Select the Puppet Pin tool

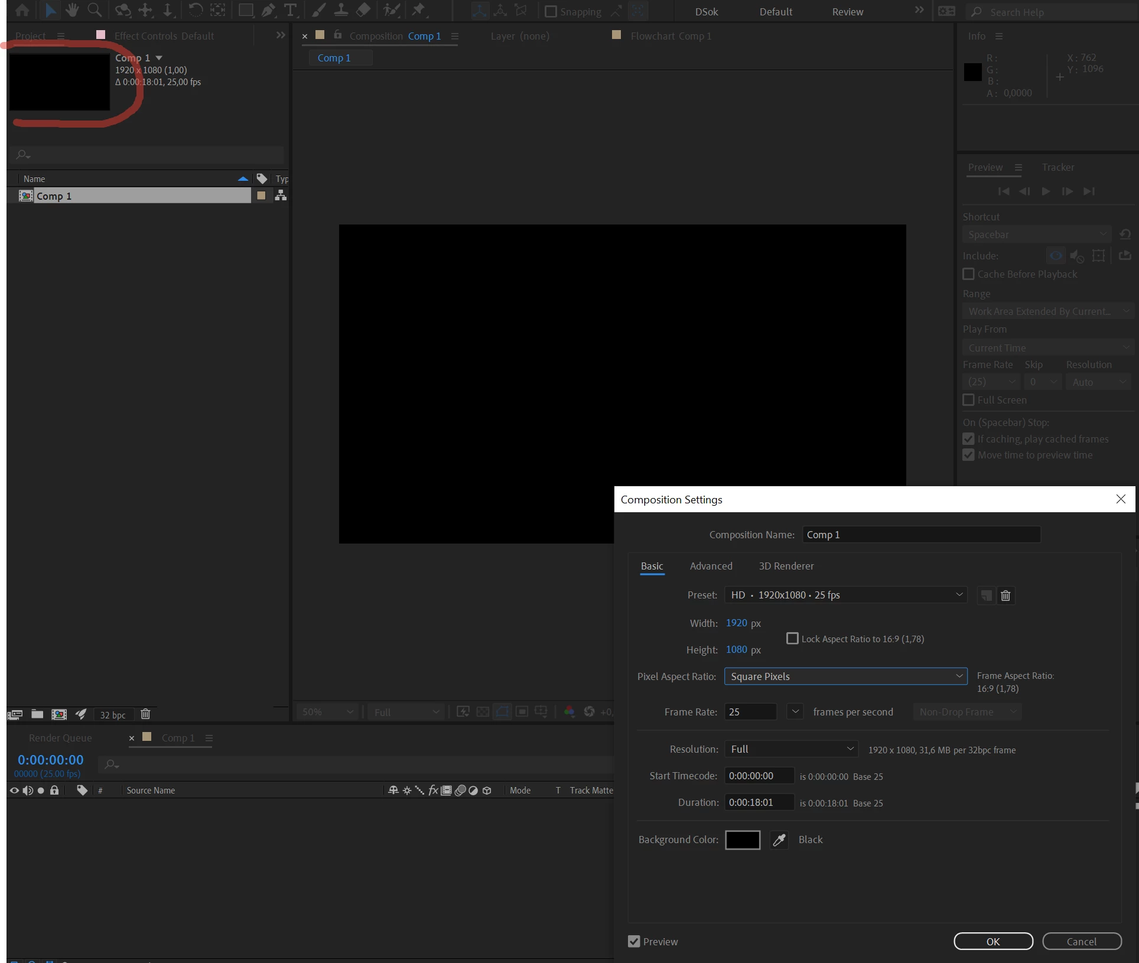[x=419, y=10]
